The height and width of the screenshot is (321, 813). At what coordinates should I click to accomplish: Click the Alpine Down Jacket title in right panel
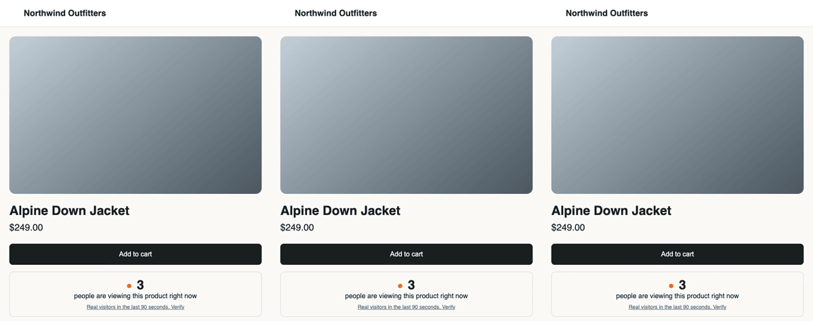click(611, 211)
